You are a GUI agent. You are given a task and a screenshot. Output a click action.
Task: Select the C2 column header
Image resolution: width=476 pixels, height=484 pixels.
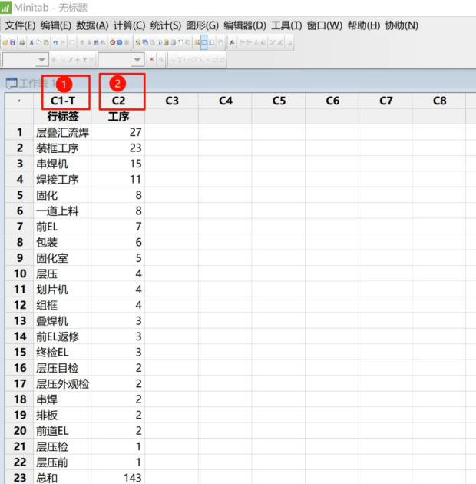[118, 101]
